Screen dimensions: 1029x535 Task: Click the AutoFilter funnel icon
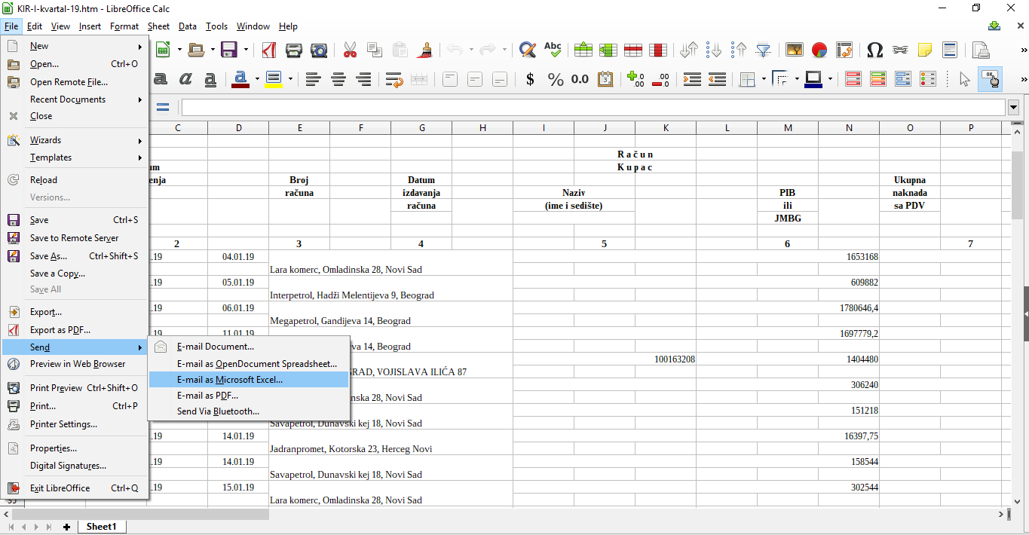point(764,50)
